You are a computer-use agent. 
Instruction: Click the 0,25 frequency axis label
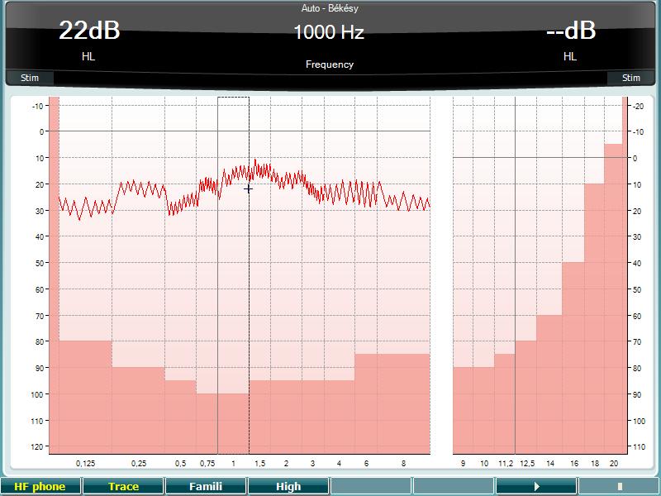[139, 464]
